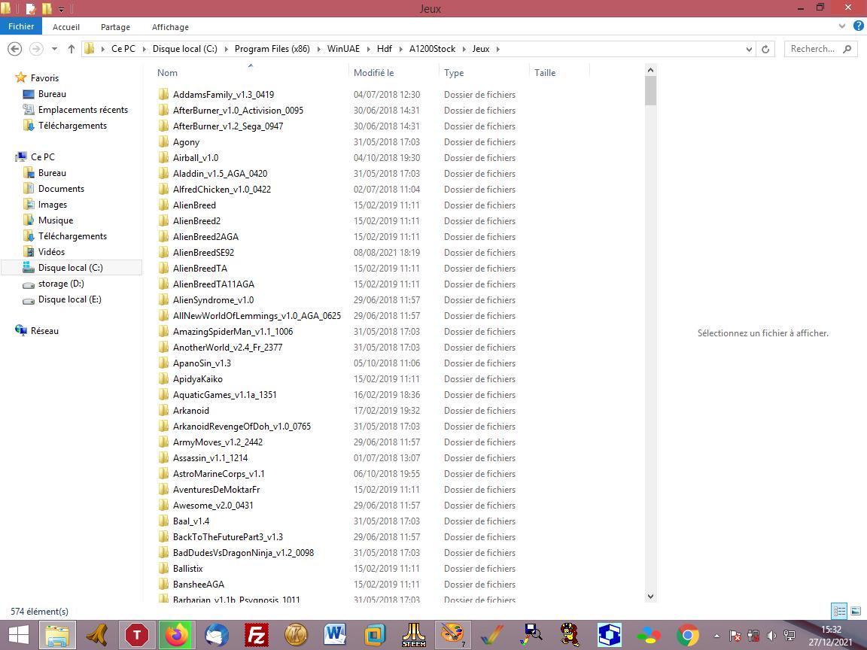Image resolution: width=867 pixels, height=650 pixels.
Task: Launch the STEEM emulator from the taskbar
Action: pyautogui.click(x=414, y=635)
